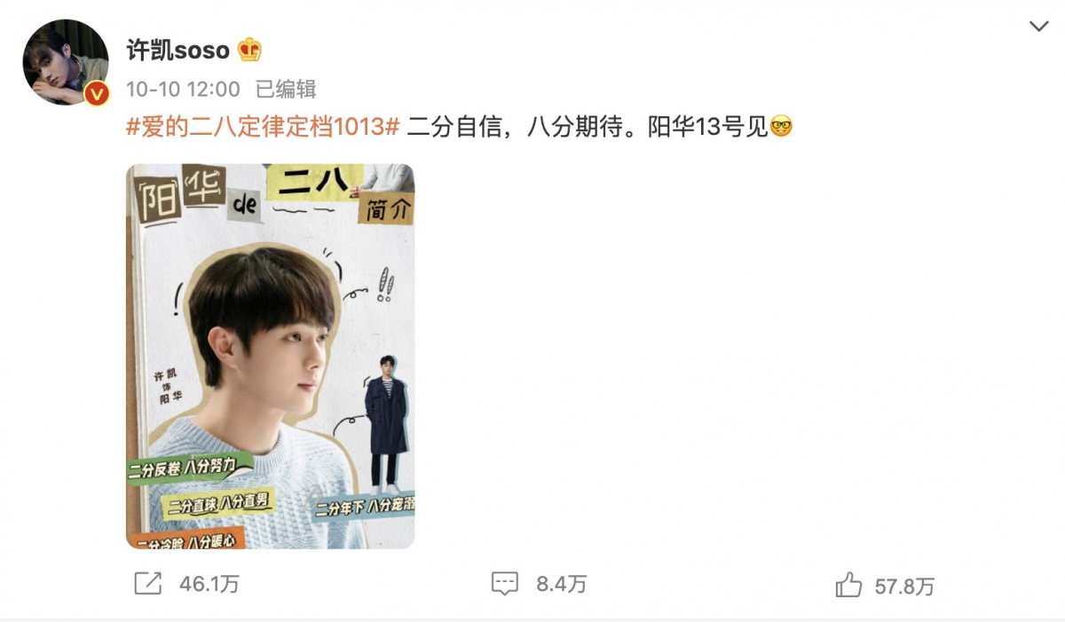Open hashtag #爱的二八定律定档1013#
This screenshot has width=1065, height=622.
point(263,127)
